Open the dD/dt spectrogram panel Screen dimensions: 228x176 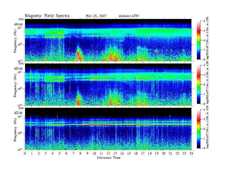coord(108,85)
